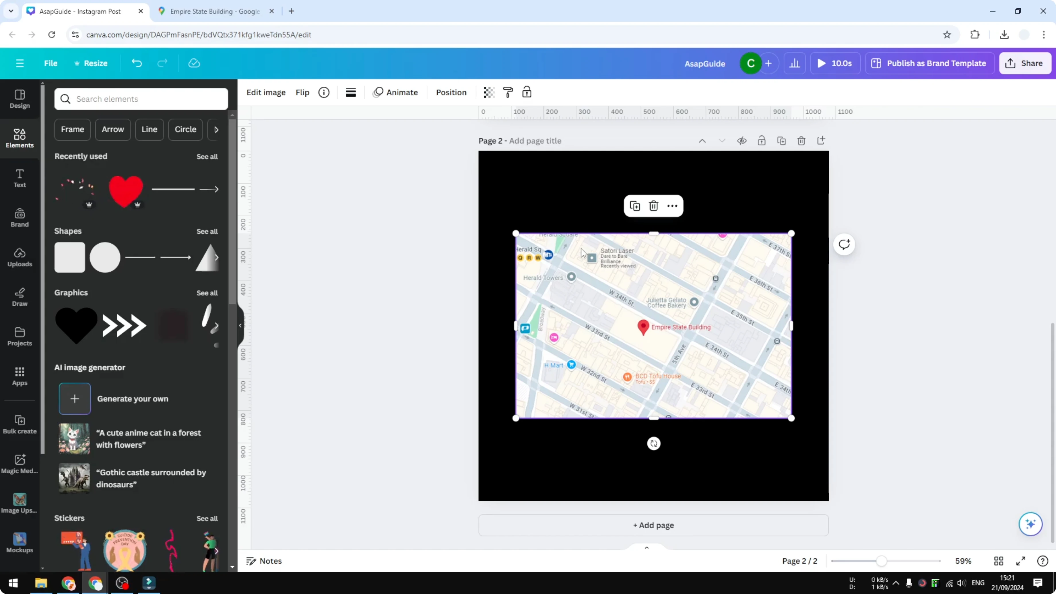Delete the selected map image

(x=653, y=206)
